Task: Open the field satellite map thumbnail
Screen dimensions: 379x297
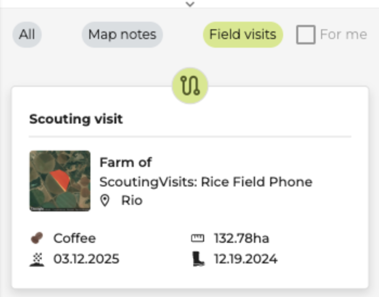Action: (60, 181)
